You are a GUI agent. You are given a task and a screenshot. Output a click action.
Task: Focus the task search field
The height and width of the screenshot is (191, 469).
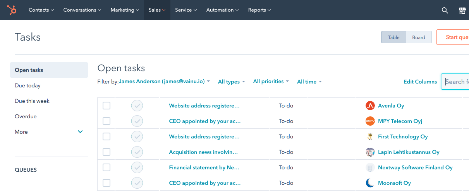[x=457, y=82]
